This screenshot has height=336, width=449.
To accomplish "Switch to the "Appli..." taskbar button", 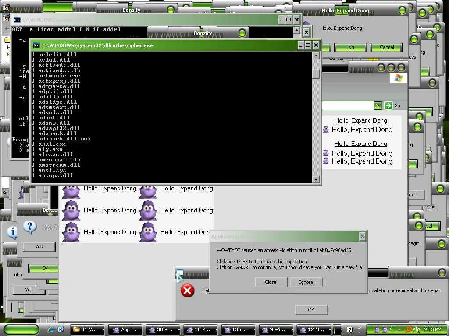I will pos(126,330).
